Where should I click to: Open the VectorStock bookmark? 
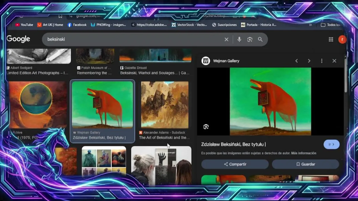(x=189, y=25)
